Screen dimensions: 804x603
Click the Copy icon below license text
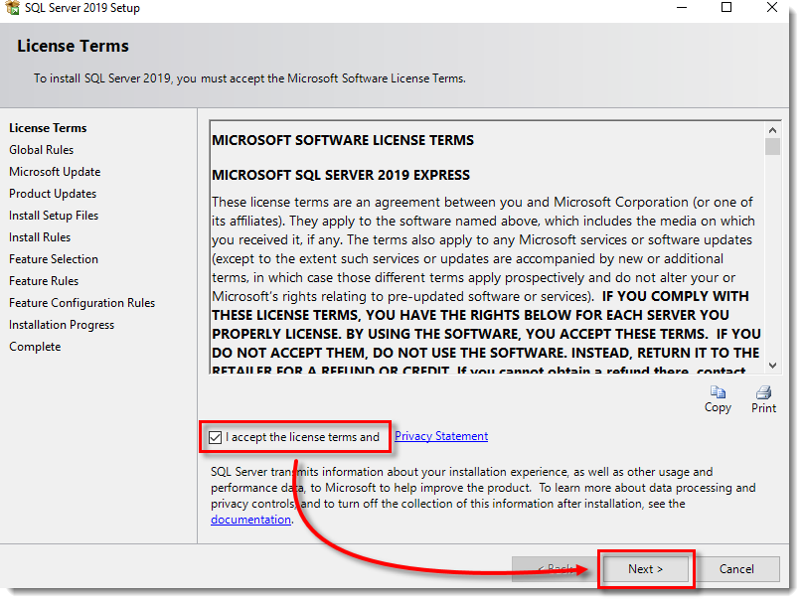718,392
